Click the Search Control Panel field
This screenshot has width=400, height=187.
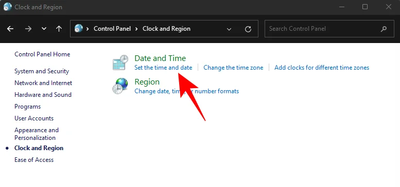[329, 29]
